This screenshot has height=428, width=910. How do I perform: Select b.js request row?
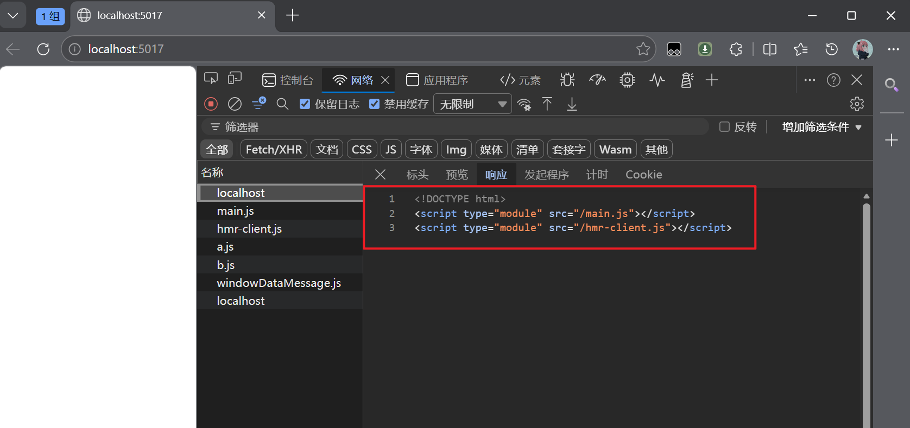tap(280, 265)
